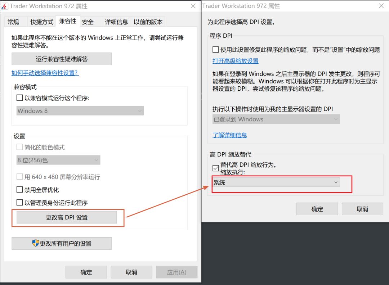This screenshot has width=389, height=285.
Task: Switch to the 详细信息 tab
Action: coord(116,22)
